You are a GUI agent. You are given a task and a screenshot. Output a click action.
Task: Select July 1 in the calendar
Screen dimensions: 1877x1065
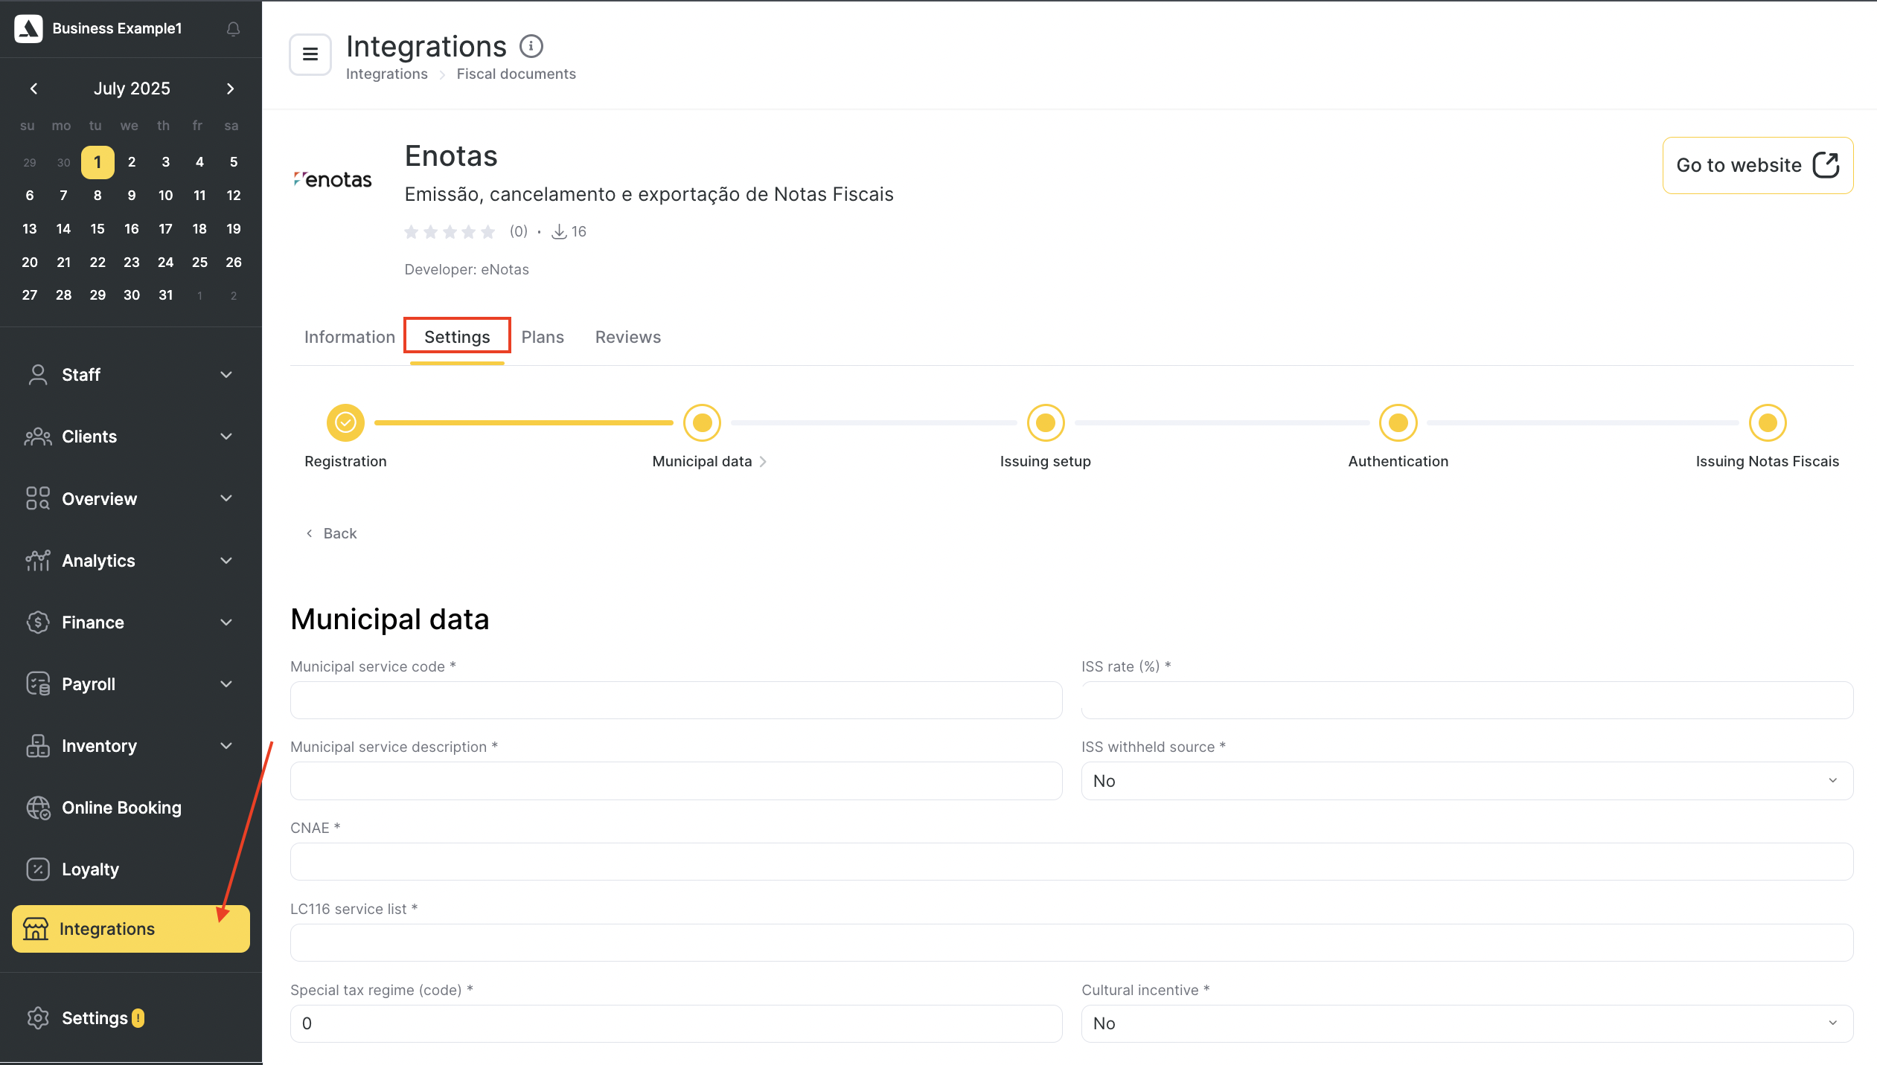[97, 162]
